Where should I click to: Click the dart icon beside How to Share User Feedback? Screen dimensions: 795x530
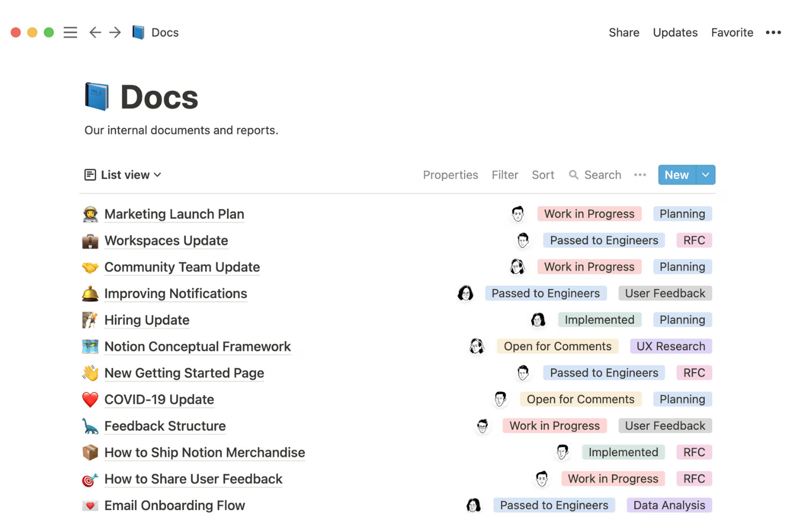coord(90,478)
